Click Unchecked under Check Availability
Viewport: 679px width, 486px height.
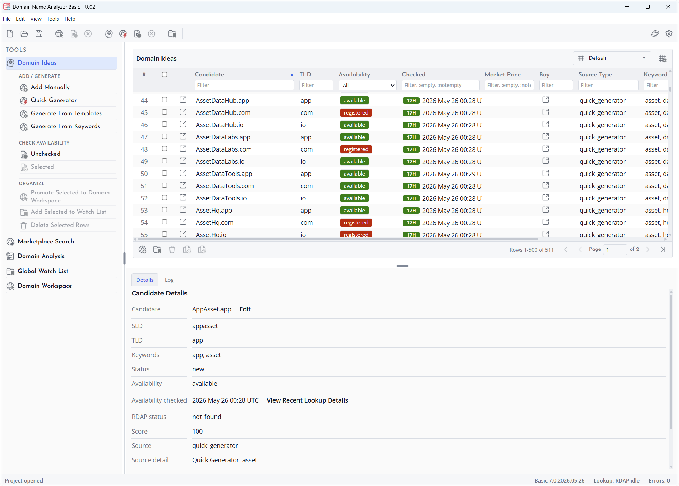coord(68,154)
